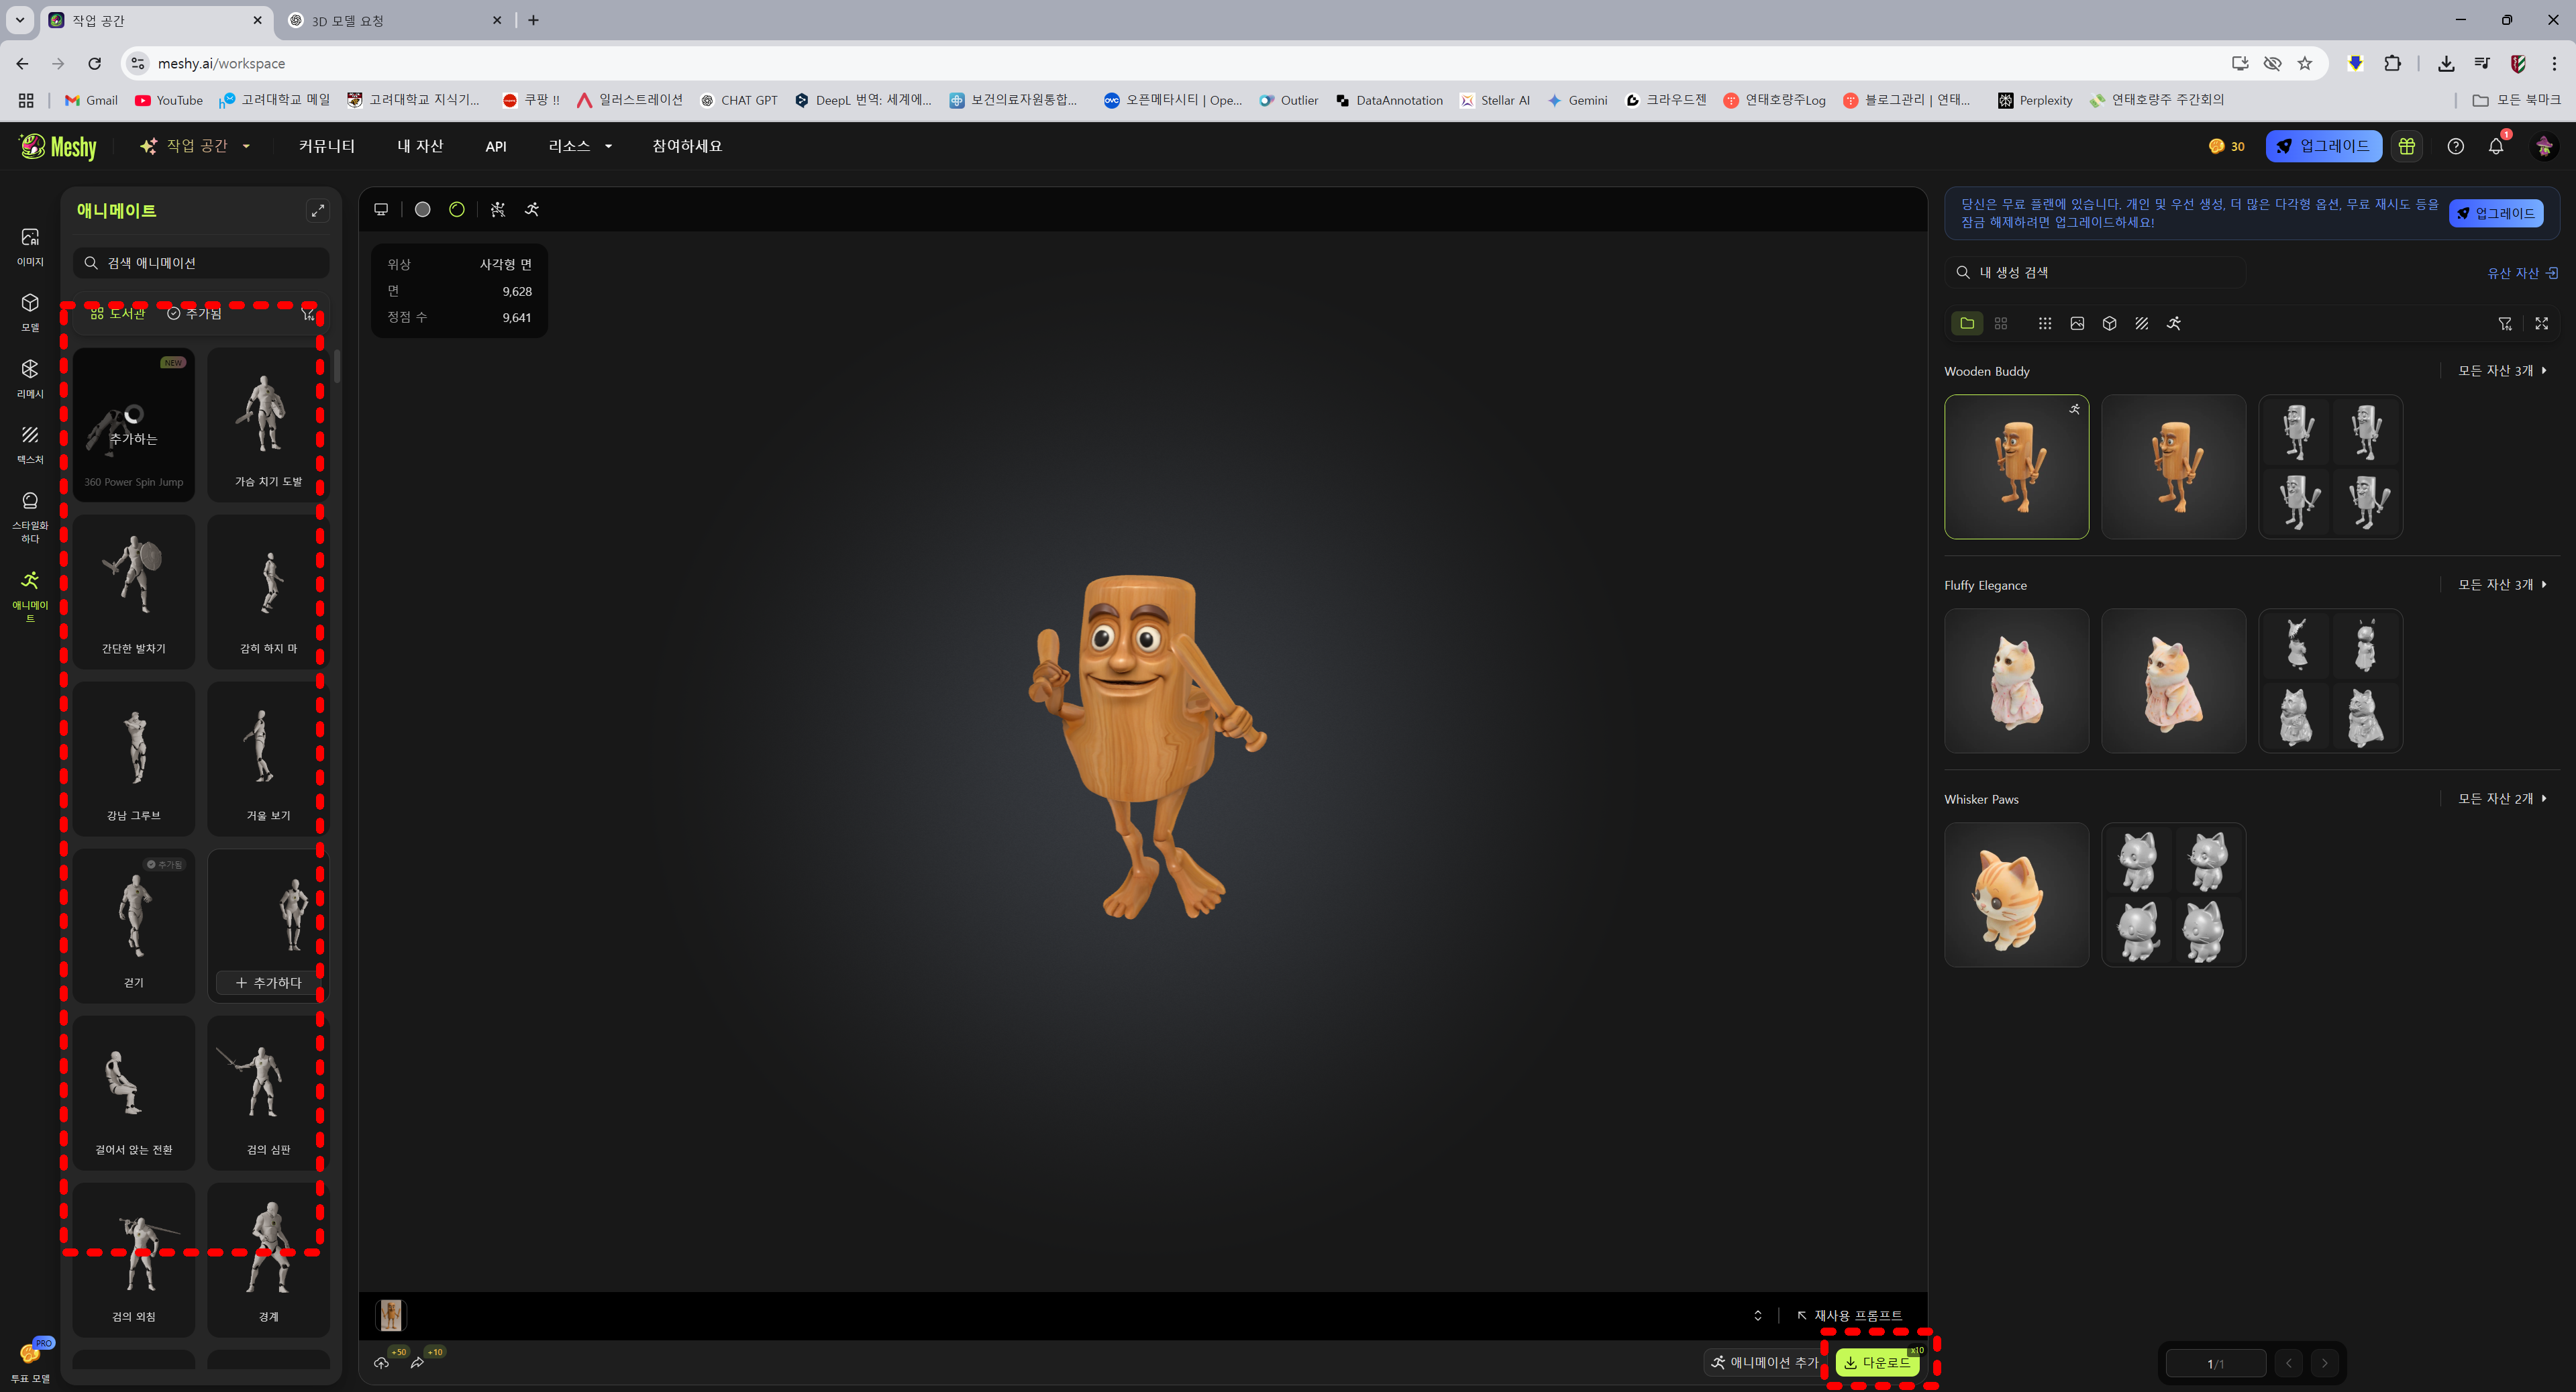The width and height of the screenshot is (2576, 1392).
Task: Open the notifications bell icon
Action: pyautogui.click(x=2496, y=146)
